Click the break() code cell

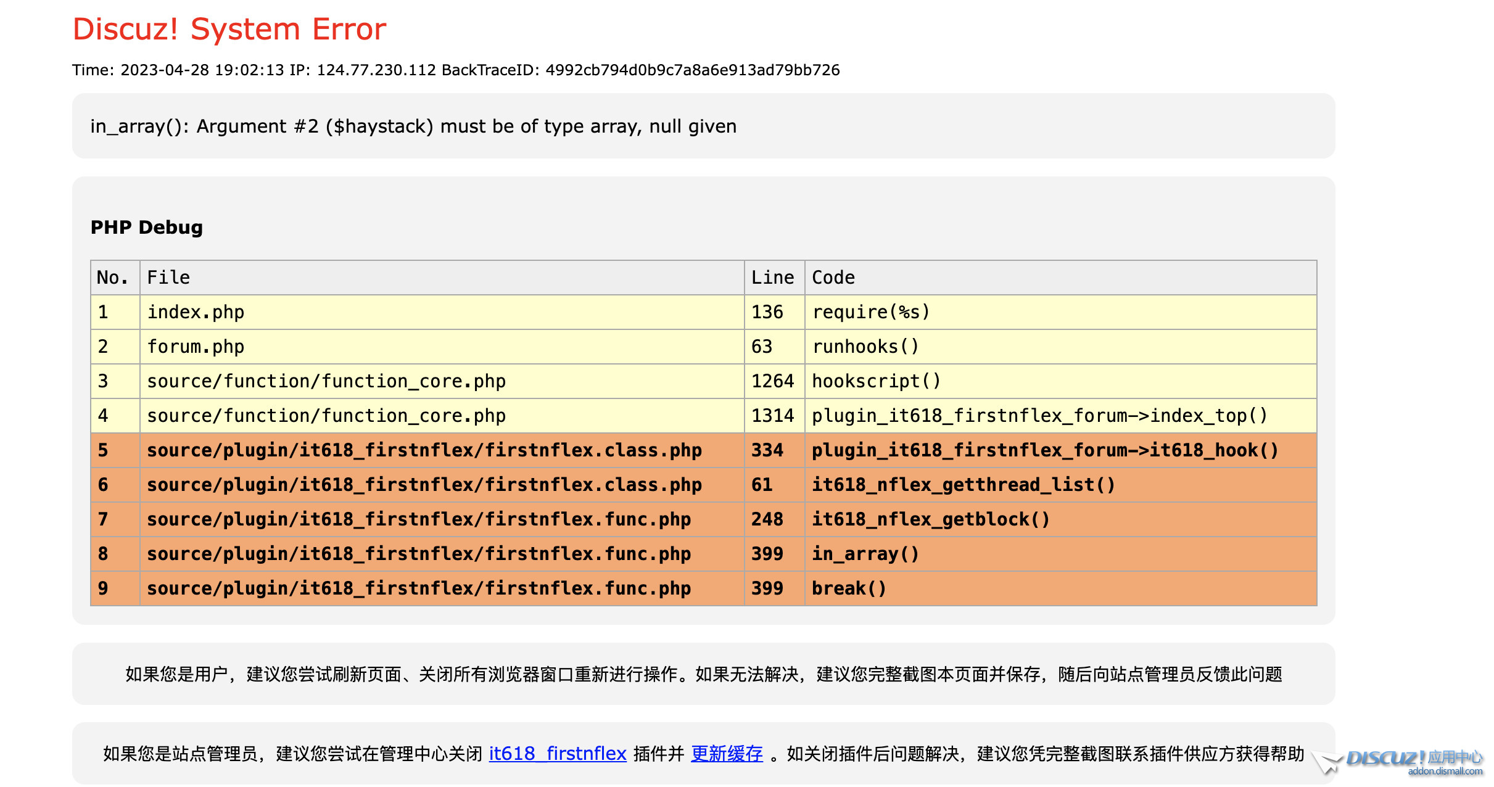(849, 588)
